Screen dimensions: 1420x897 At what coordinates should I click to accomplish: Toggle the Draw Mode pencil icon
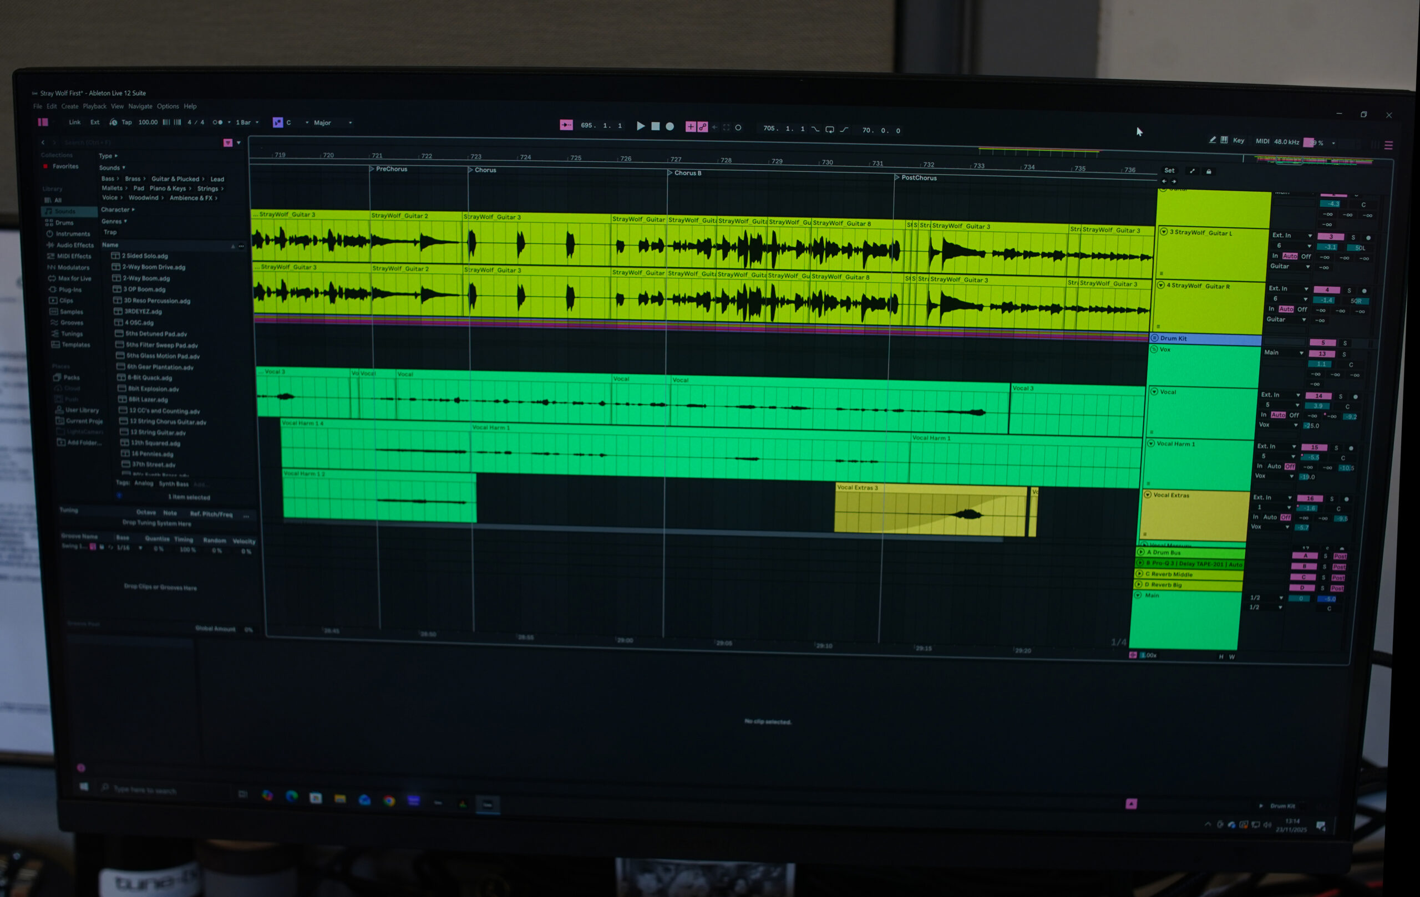click(1212, 140)
